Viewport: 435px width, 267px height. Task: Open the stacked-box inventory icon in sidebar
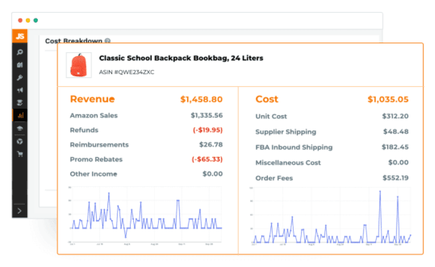20,103
